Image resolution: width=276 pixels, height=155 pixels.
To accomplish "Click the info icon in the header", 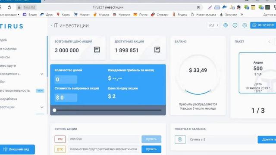I will click(235, 25).
